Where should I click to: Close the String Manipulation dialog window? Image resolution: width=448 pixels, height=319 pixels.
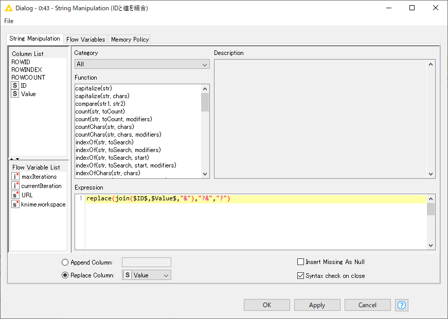click(436, 8)
